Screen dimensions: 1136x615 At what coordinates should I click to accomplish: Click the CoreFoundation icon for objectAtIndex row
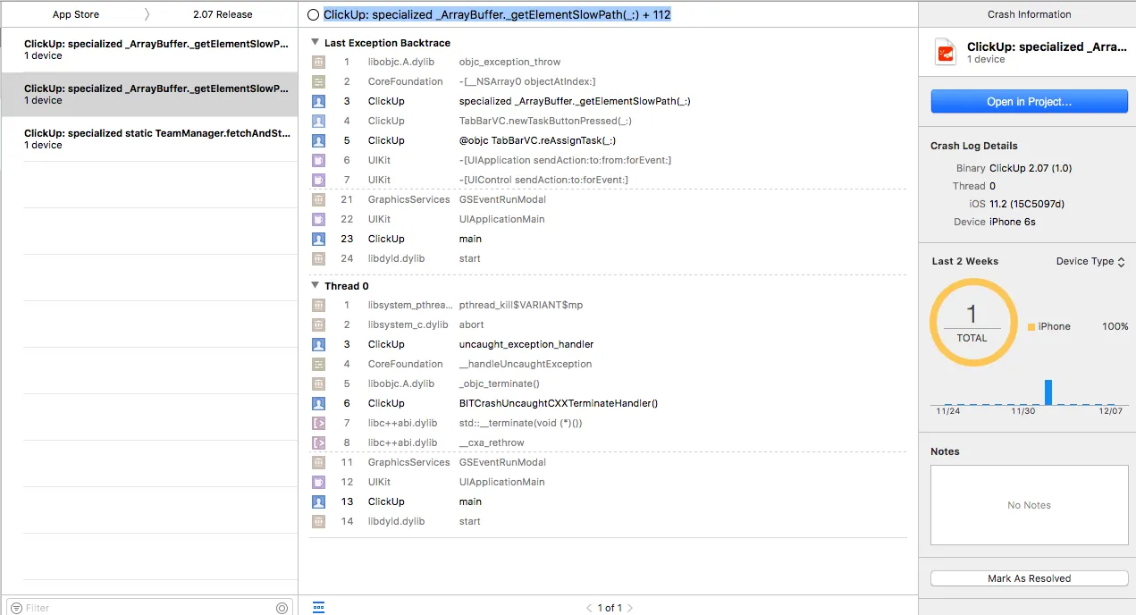coord(318,81)
